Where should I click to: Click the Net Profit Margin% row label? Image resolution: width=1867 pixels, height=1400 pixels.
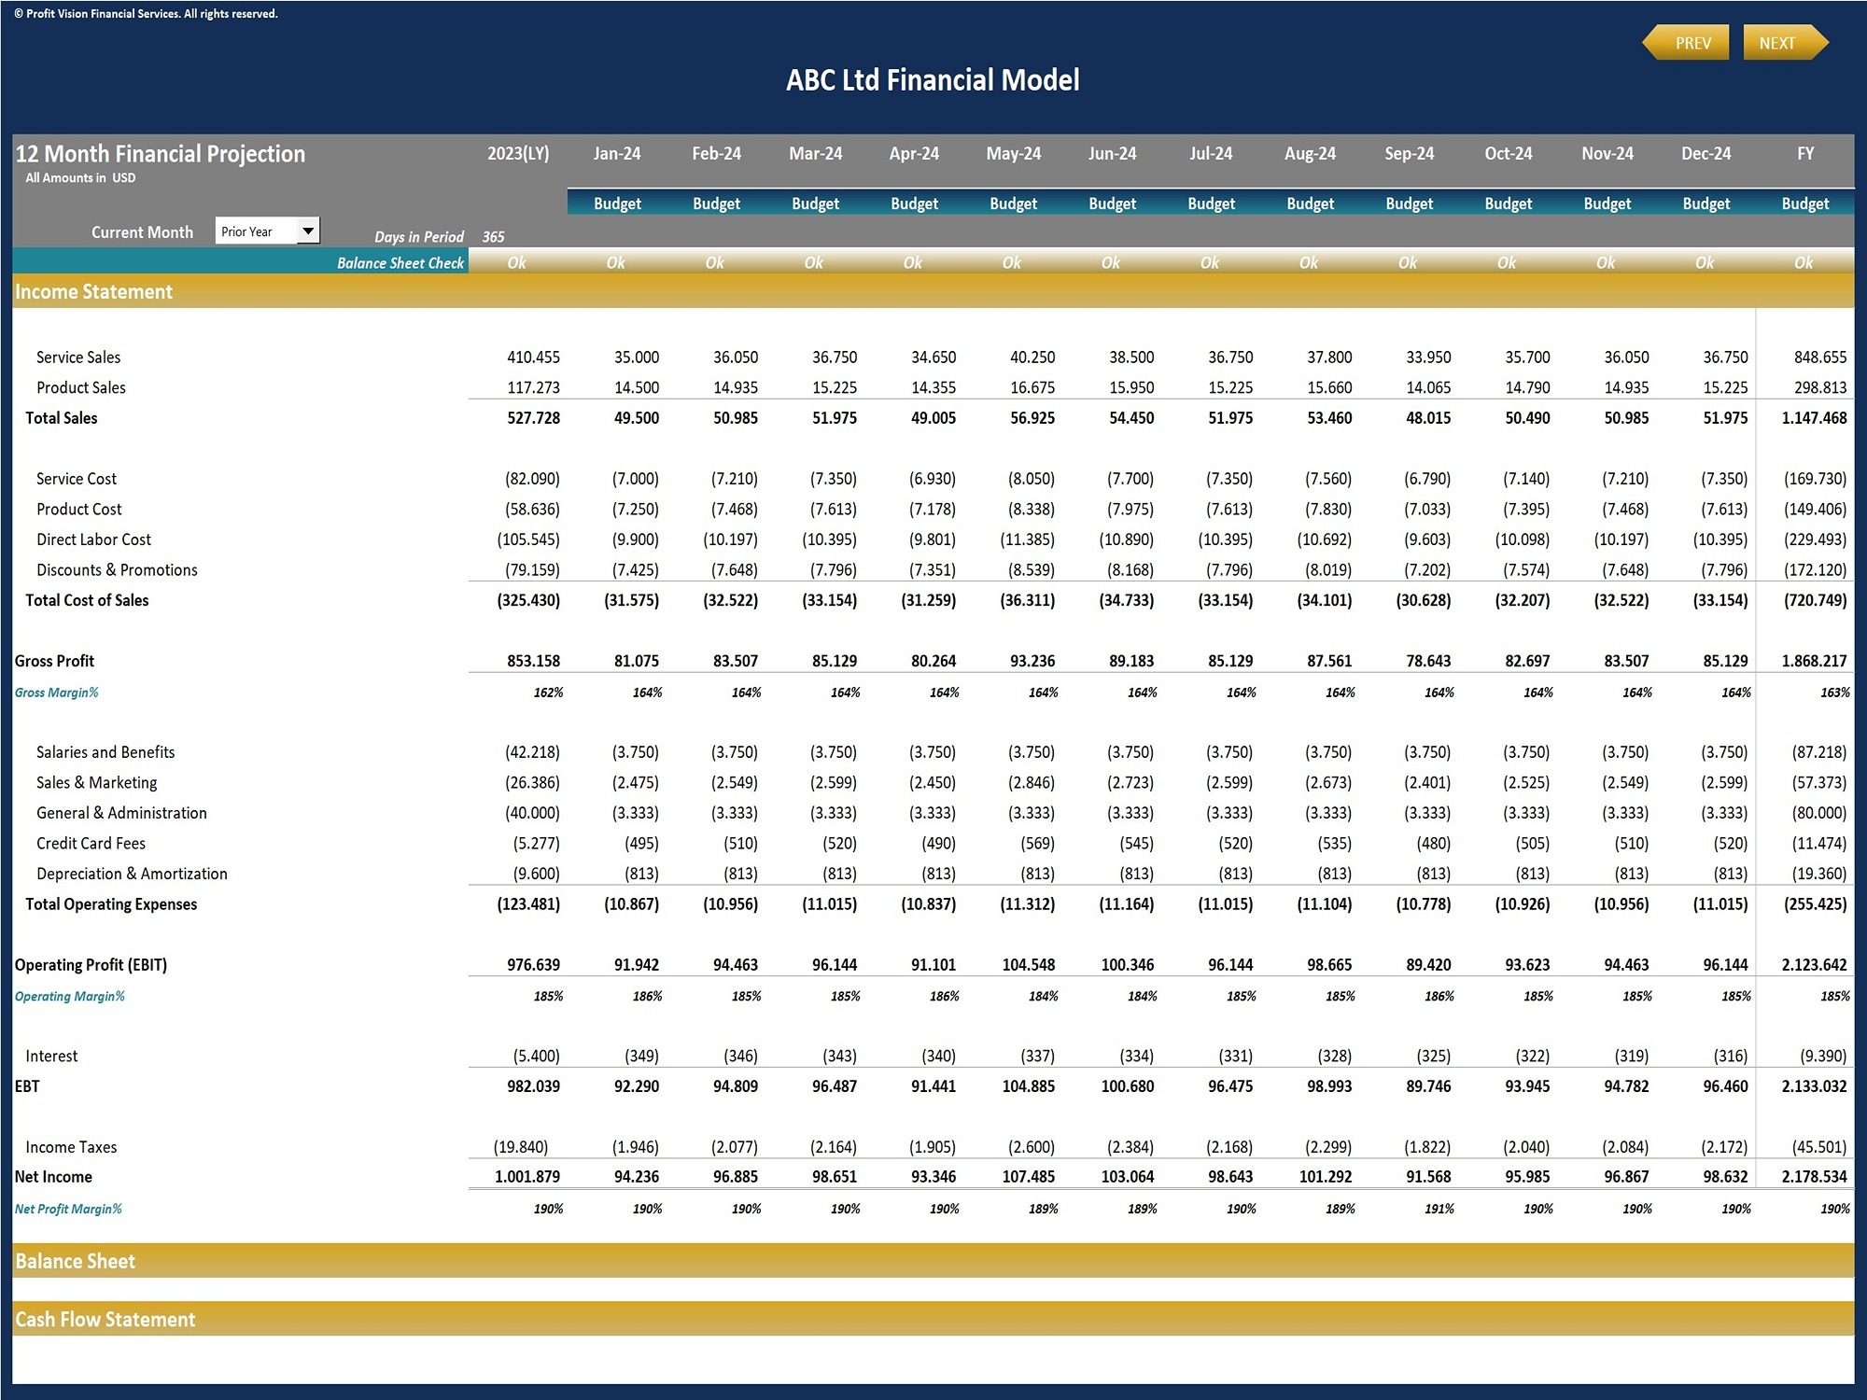(68, 1210)
